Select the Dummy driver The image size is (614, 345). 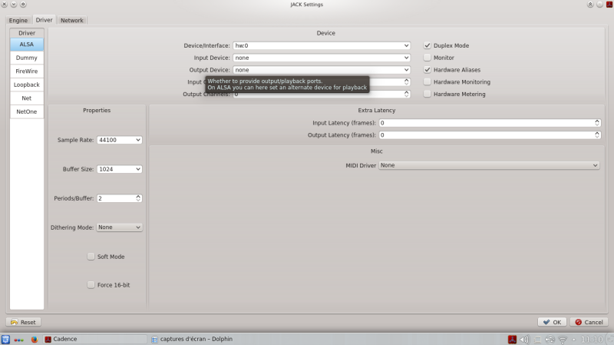(27, 58)
